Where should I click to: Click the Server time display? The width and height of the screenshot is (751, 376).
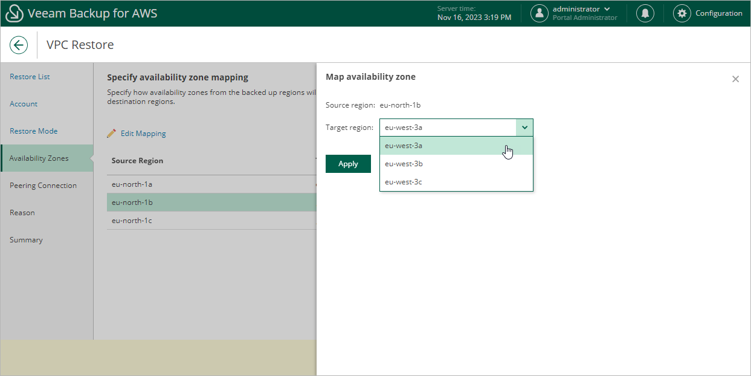[x=474, y=13]
